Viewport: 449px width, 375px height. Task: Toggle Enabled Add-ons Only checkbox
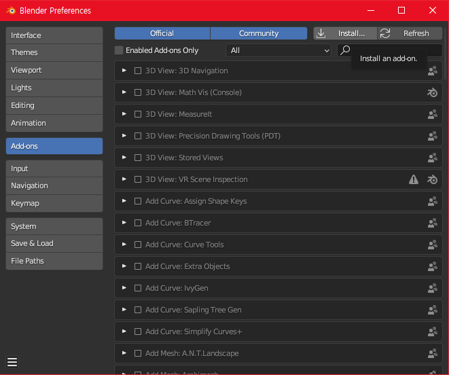119,50
